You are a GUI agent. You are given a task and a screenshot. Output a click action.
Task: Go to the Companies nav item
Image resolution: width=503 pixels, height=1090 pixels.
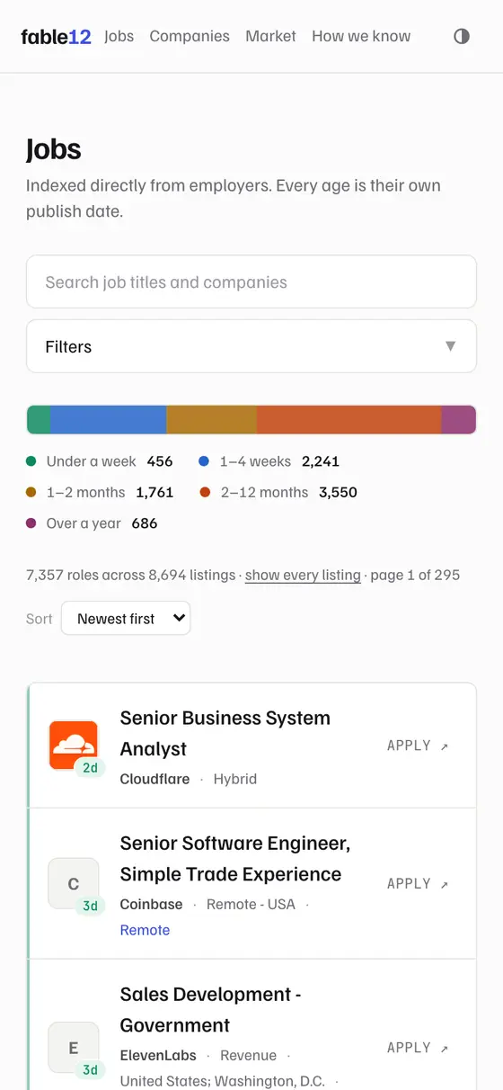[x=190, y=37]
